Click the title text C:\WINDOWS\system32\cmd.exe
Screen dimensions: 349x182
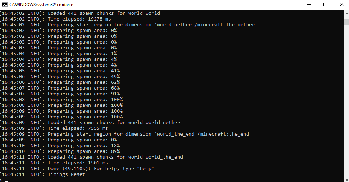click(41, 4)
